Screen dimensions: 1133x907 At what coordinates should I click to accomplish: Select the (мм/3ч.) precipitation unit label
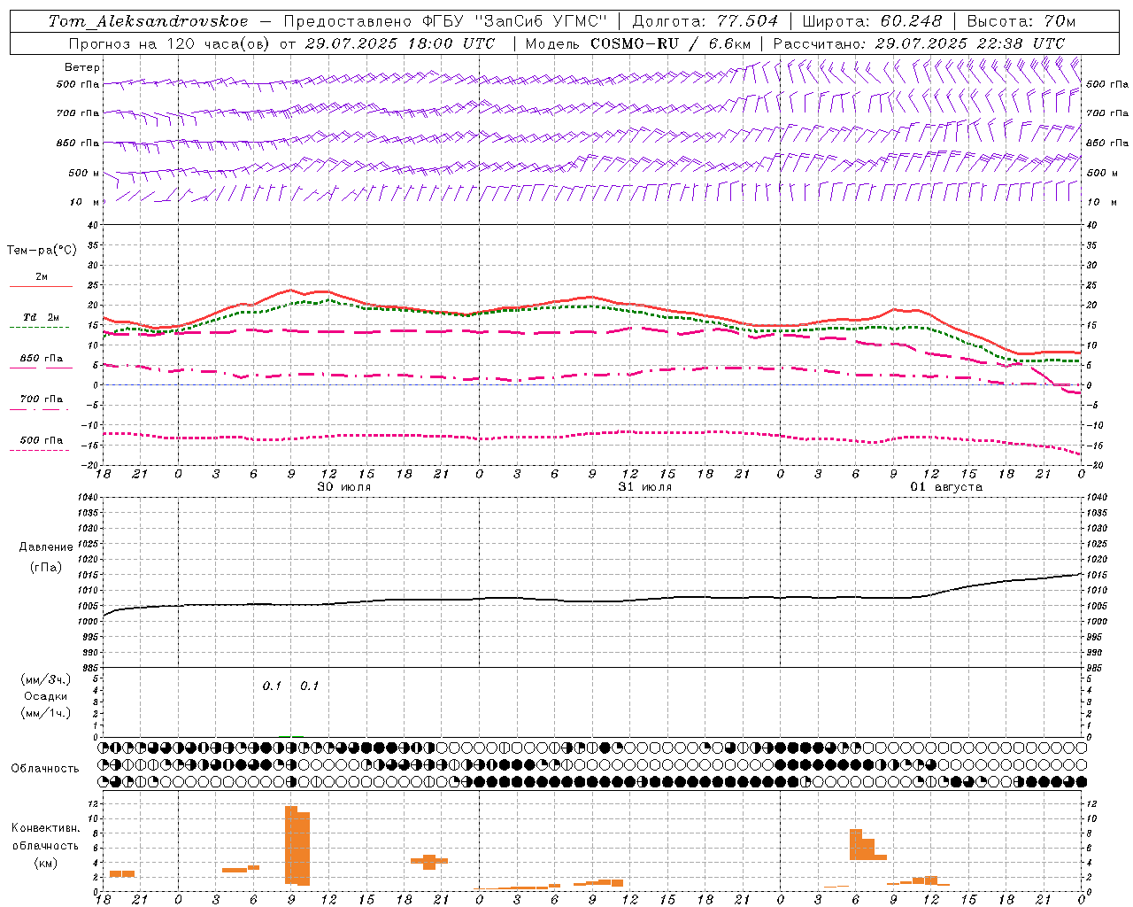pos(45,679)
